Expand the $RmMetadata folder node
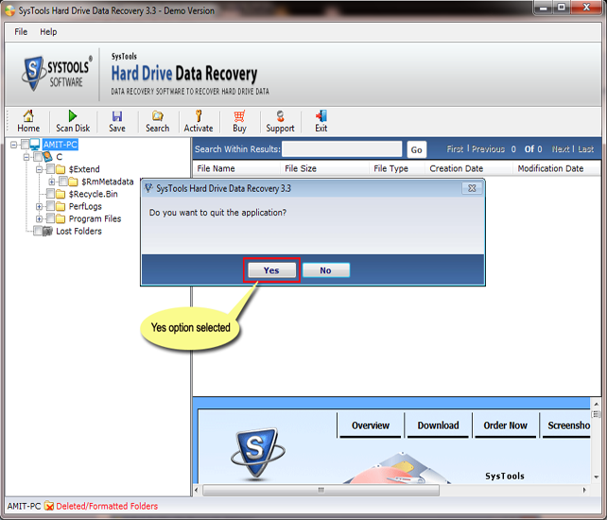The image size is (607, 520). coord(52,182)
